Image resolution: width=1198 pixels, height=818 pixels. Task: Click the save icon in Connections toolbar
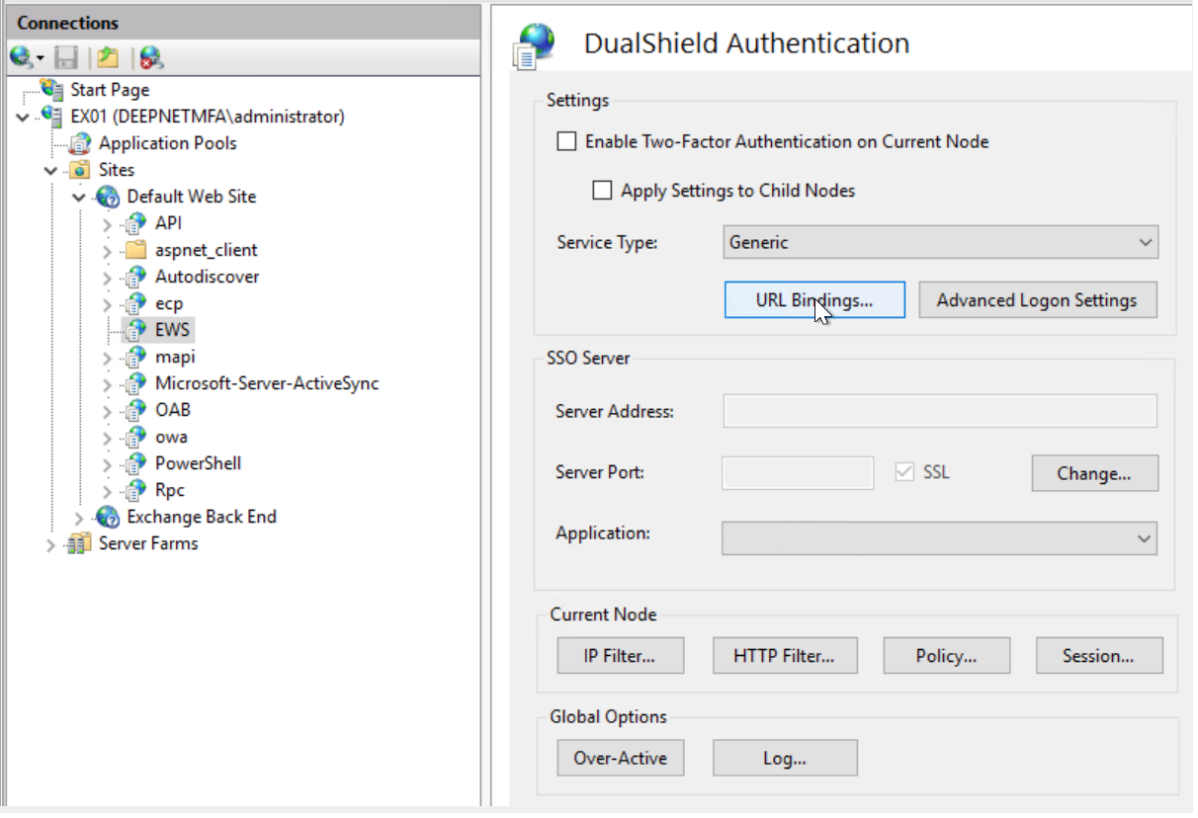(66, 58)
